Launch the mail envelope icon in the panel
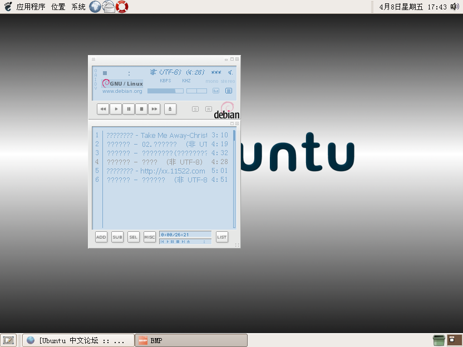The height and width of the screenshot is (347, 463). point(109,7)
